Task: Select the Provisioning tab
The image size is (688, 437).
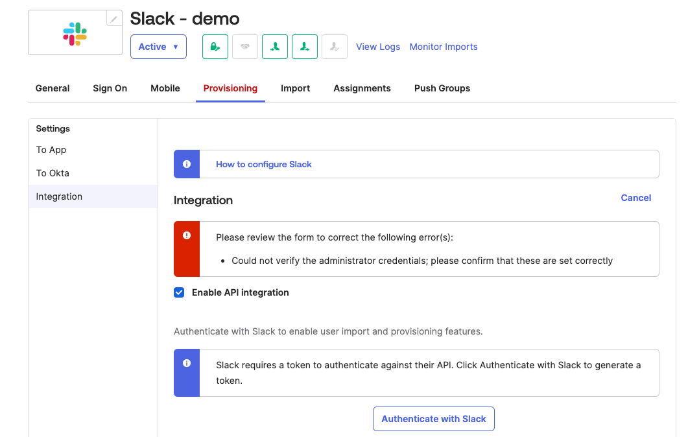Action: coord(230,88)
